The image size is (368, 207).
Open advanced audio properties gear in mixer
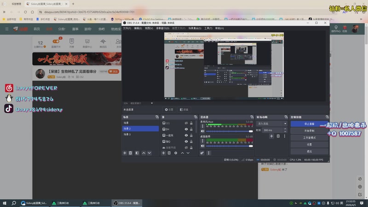[x=202, y=153]
